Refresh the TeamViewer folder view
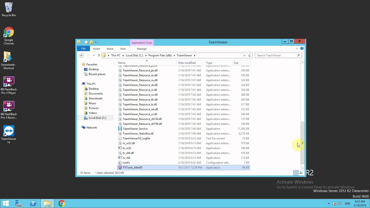This screenshot has width=370, height=208. tap(249, 55)
